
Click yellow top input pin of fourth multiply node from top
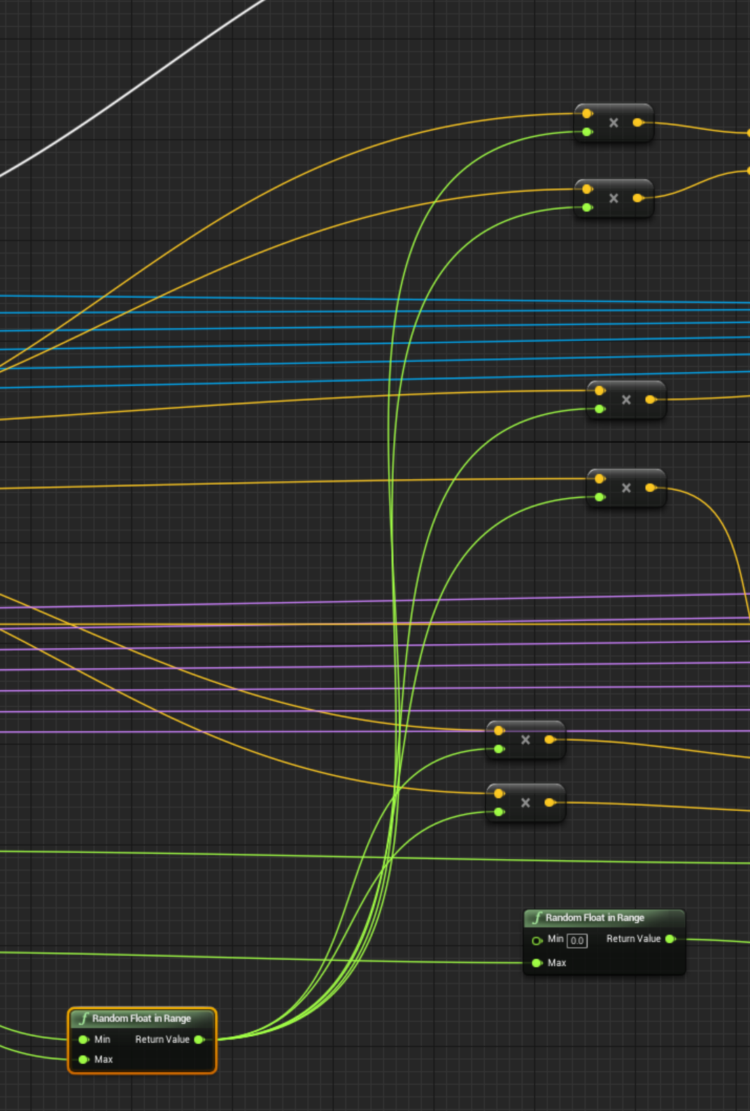(x=600, y=479)
